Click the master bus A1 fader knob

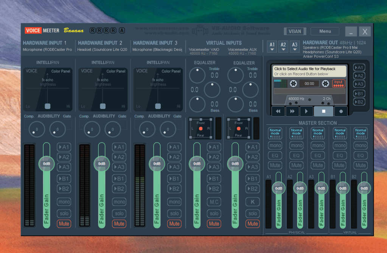coord(279,188)
